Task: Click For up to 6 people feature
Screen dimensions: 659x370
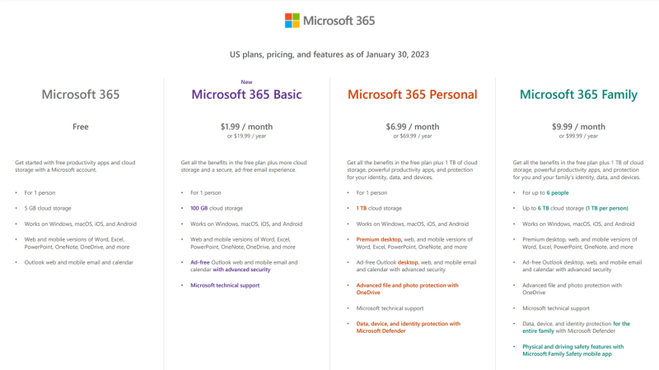Action: 545,192
